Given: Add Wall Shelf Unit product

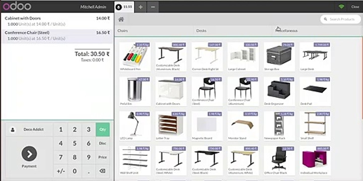Looking at the screenshot, I should coord(135,161).
